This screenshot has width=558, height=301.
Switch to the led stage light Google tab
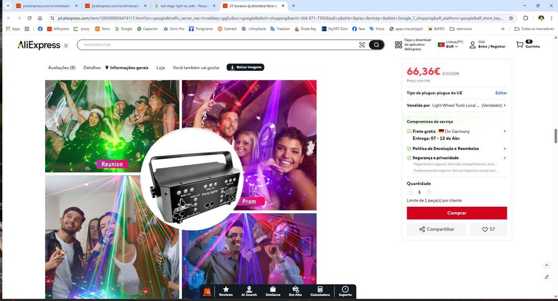[185, 6]
